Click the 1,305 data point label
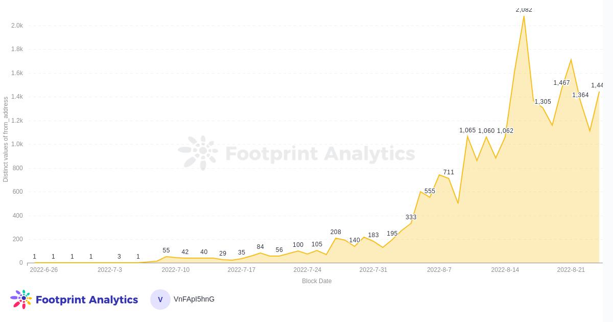The width and height of the screenshot is (613, 322). 543,102
